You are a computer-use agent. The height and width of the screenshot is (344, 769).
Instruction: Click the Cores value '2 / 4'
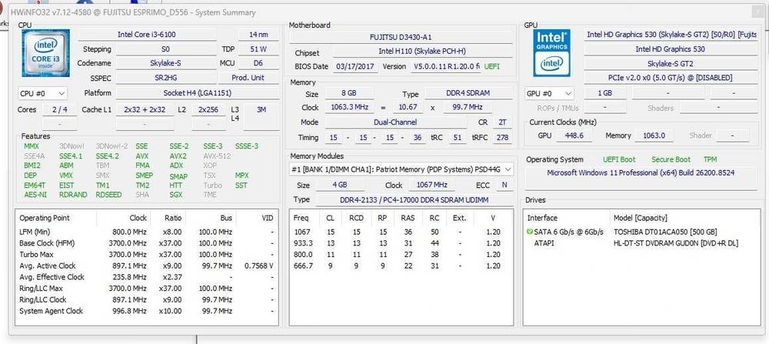click(60, 110)
